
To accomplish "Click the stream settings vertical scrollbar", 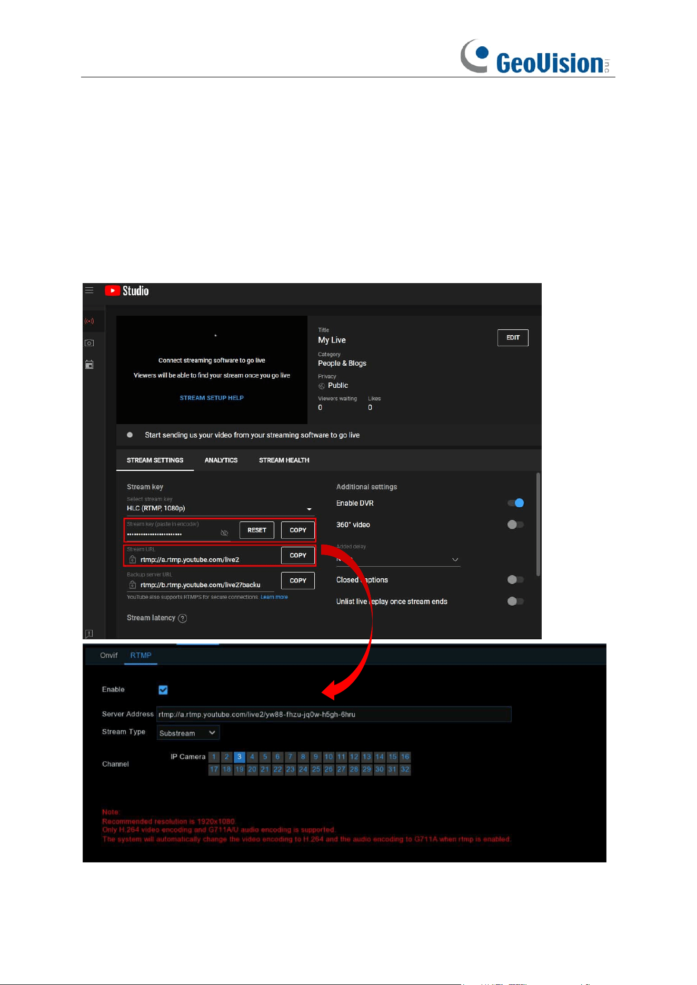I will [538, 524].
